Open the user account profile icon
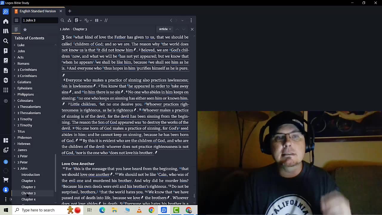This screenshot has height=215, width=382. [x=6, y=190]
